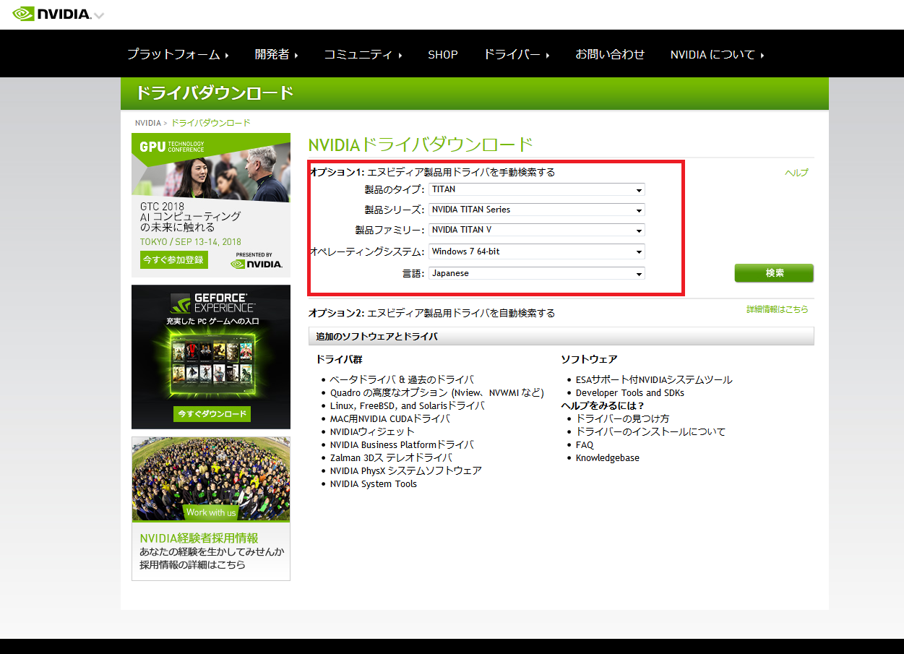
Task: Open the ドライバー menu
Action: point(516,54)
